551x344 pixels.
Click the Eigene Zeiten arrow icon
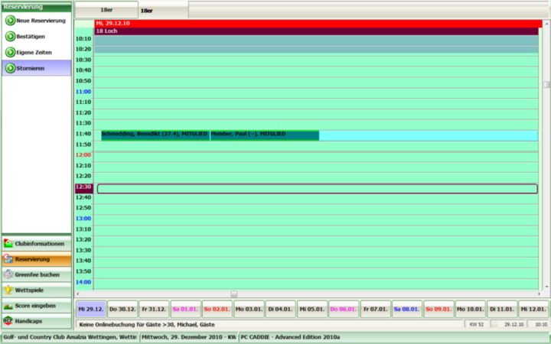[10, 52]
